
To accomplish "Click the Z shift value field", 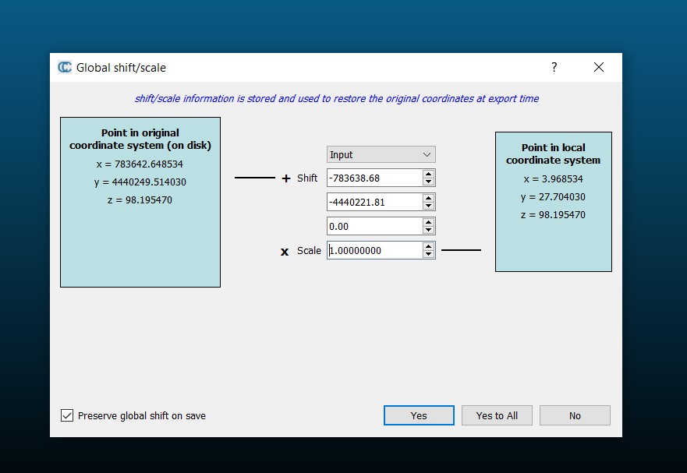I will (374, 226).
